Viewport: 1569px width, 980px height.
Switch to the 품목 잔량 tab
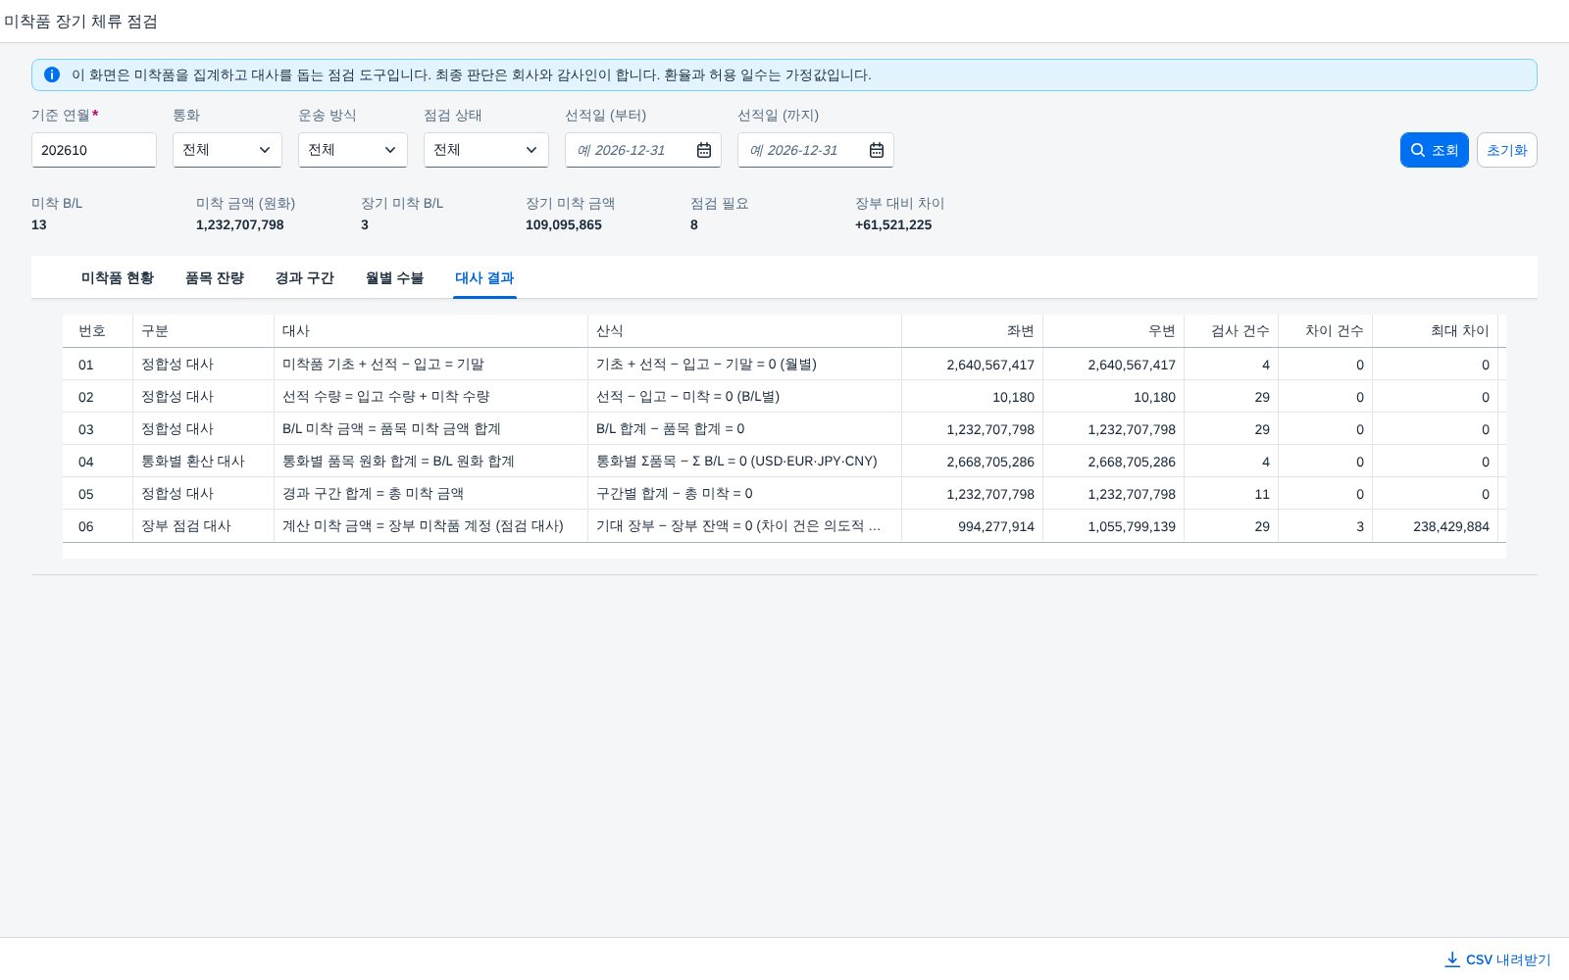click(x=215, y=278)
